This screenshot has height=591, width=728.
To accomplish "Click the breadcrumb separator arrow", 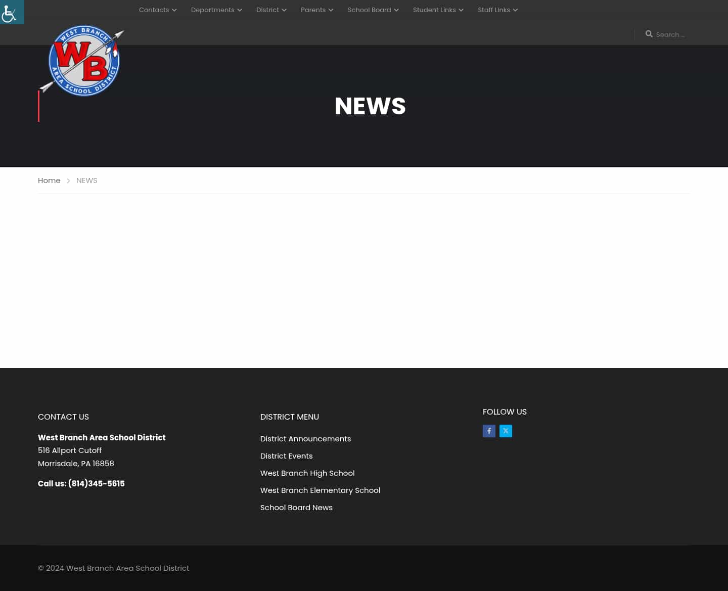I will [68, 180].
